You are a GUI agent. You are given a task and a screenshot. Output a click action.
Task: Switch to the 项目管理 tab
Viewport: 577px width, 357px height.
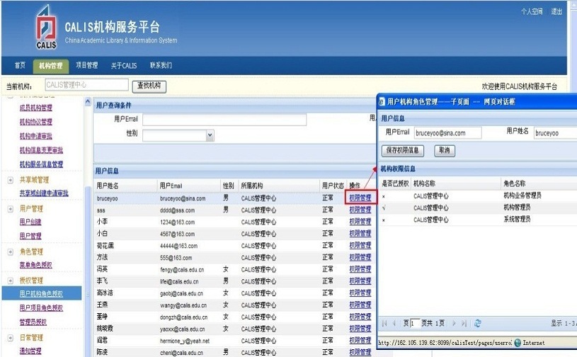tap(86, 66)
